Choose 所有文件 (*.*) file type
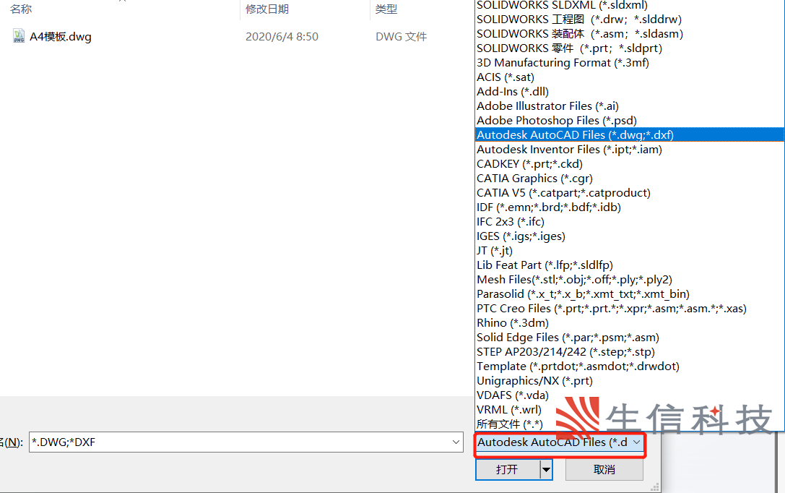This screenshot has width=785, height=493. pos(629,424)
